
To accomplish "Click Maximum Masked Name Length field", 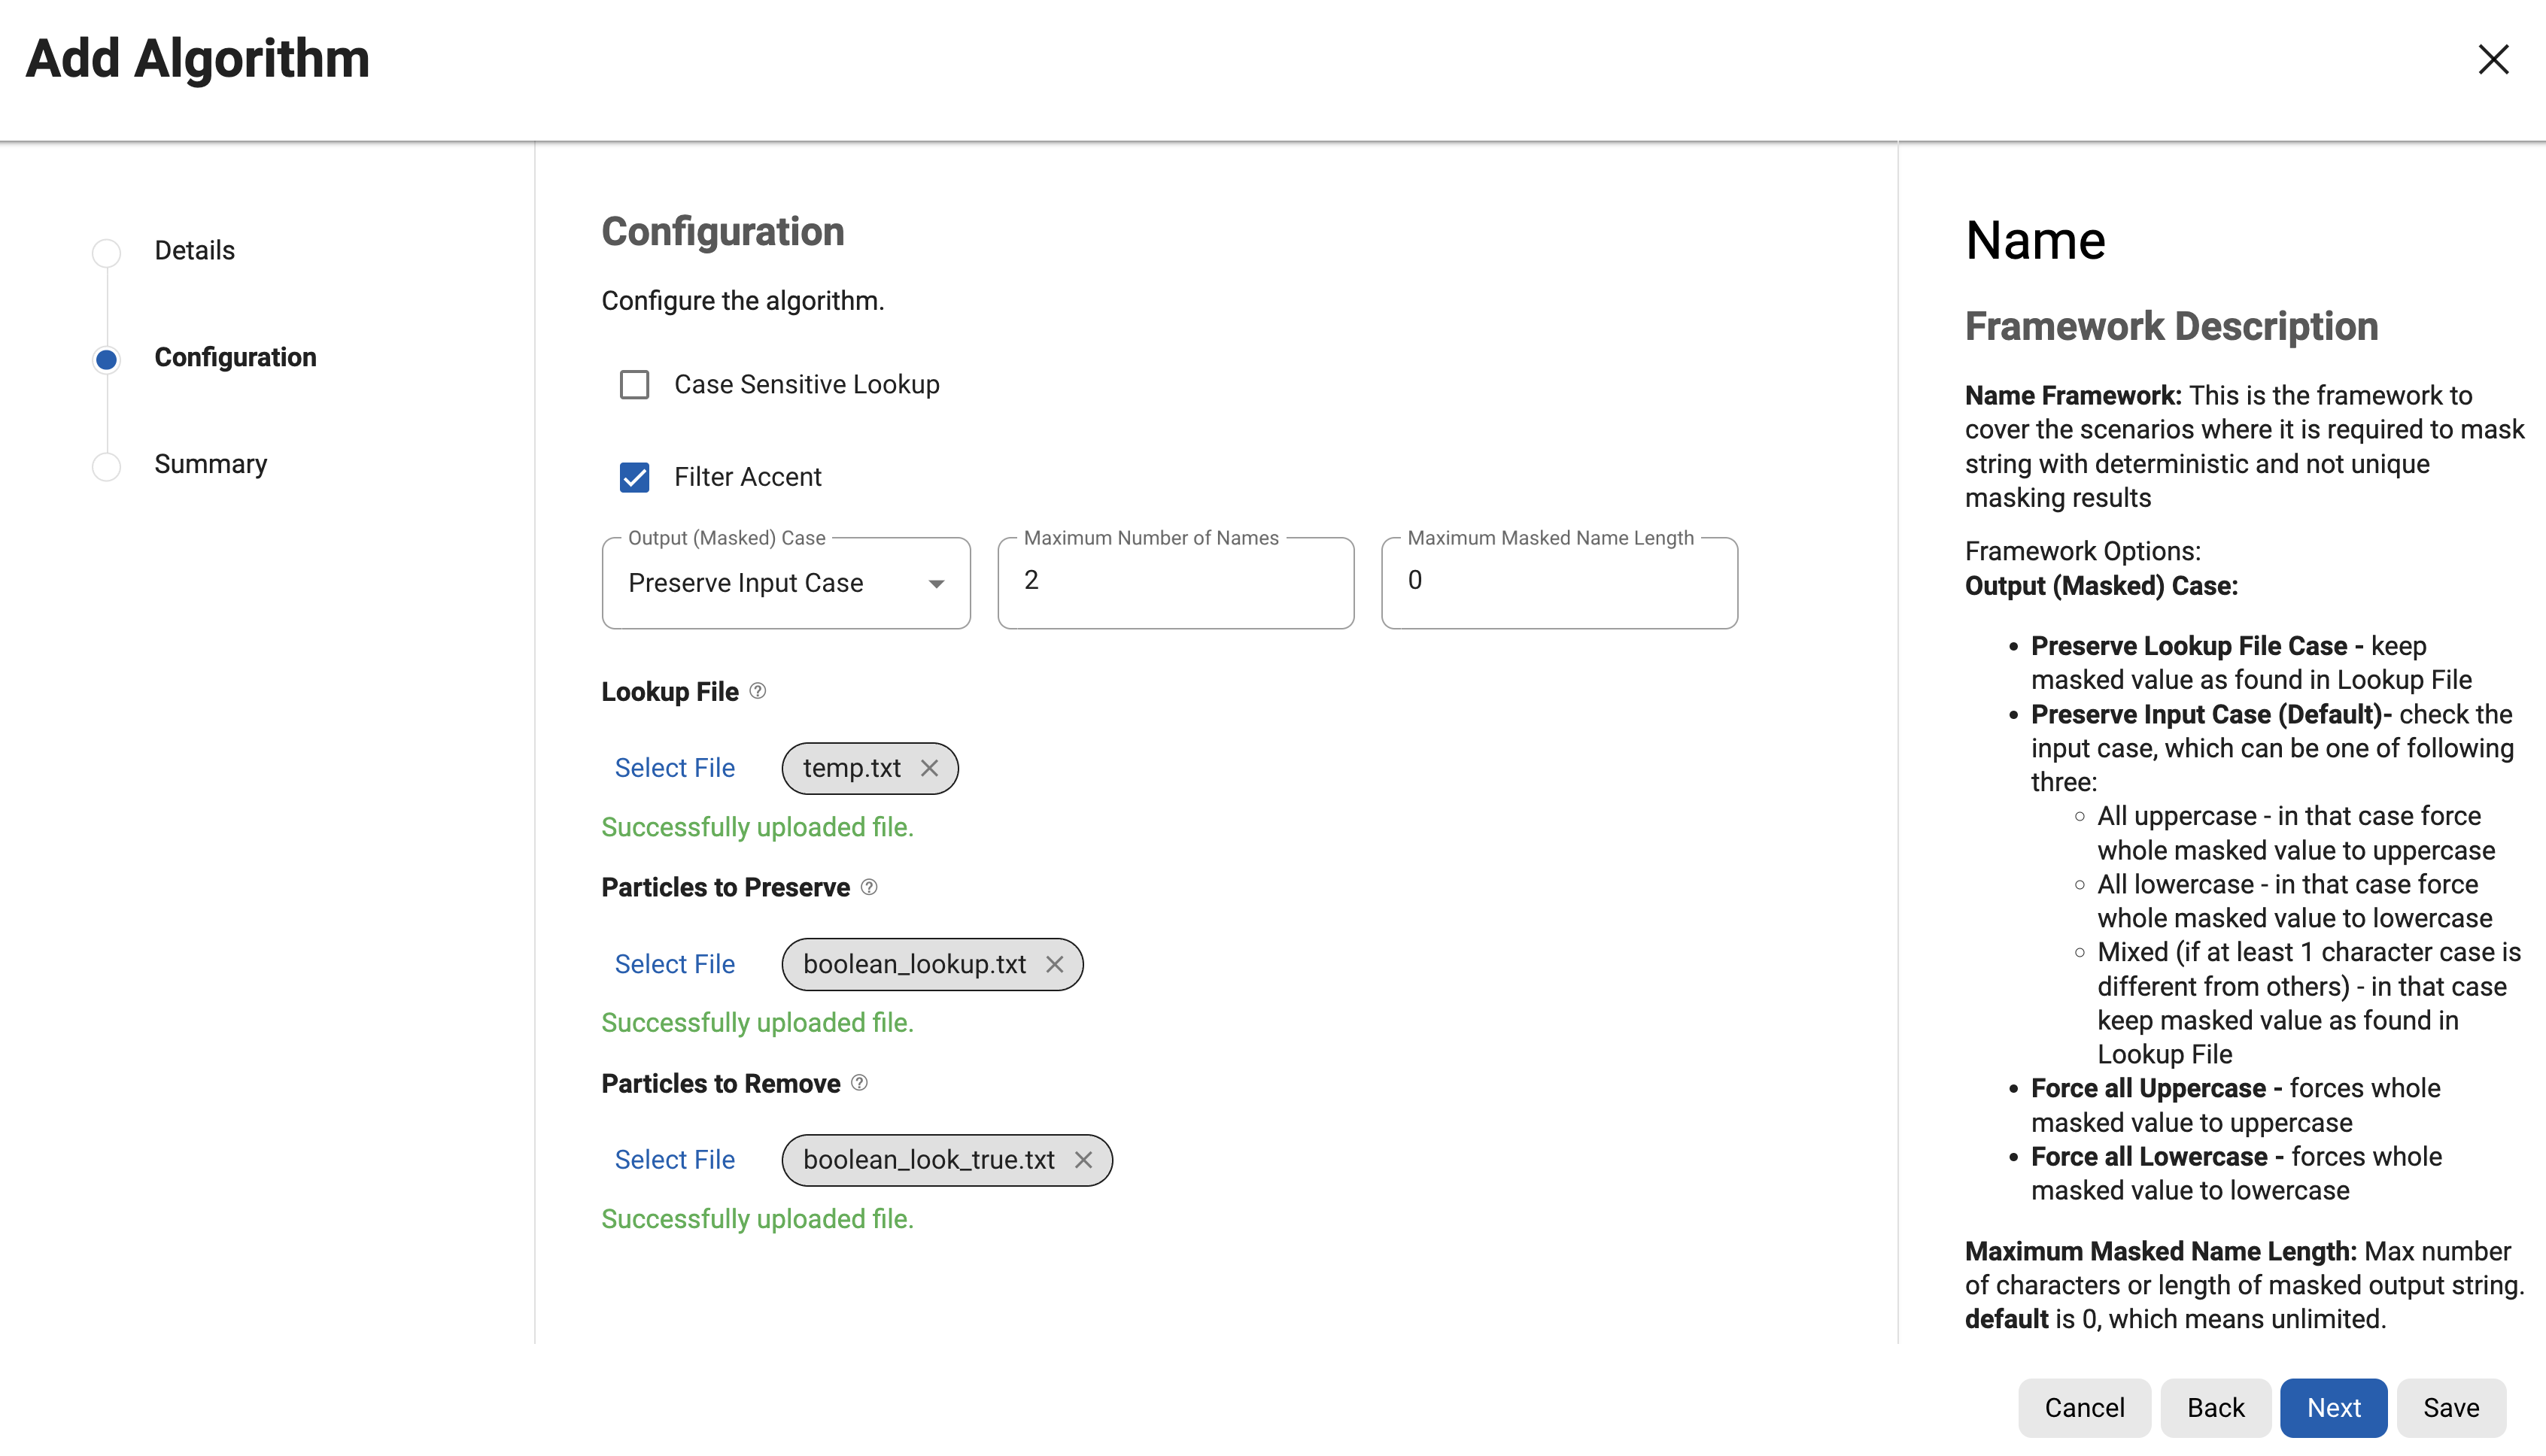I will tap(1557, 582).
